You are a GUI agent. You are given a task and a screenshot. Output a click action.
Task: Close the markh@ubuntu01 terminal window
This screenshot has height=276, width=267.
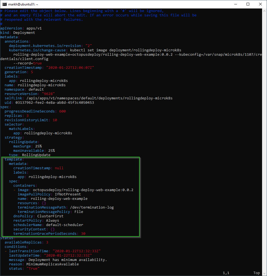[x=260, y=4]
